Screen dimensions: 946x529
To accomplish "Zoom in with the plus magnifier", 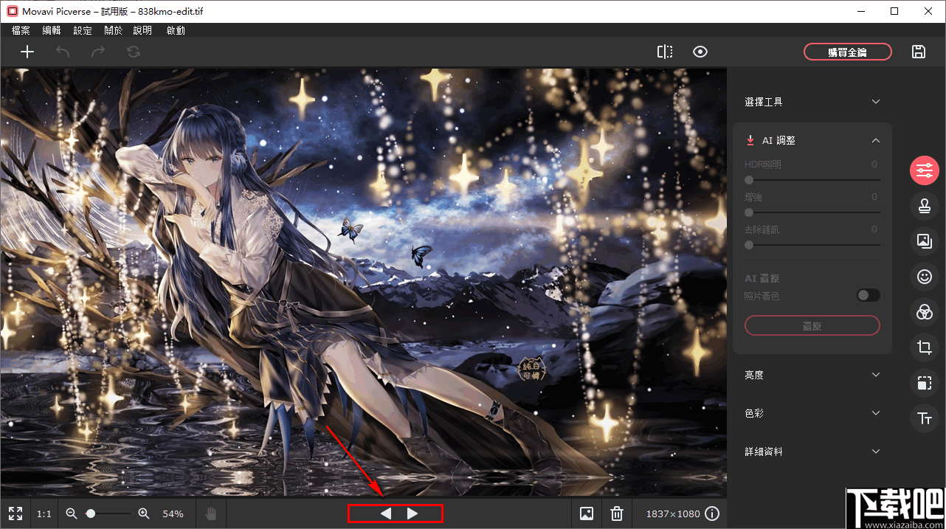I will click(144, 514).
